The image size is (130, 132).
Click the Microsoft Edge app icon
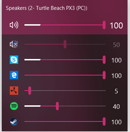(14, 75)
